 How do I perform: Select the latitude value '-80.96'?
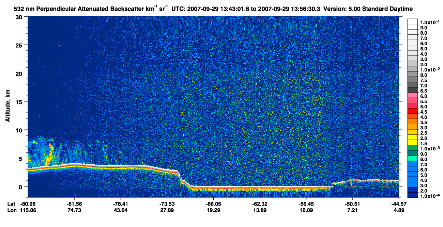pyautogui.click(x=28, y=204)
